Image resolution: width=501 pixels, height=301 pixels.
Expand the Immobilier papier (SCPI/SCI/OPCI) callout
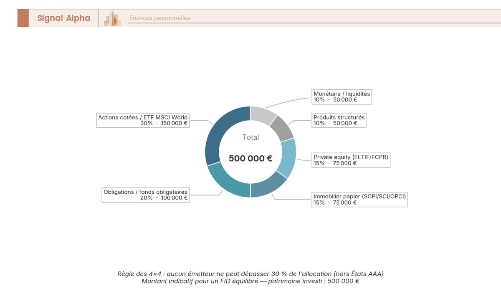pyautogui.click(x=359, y=199)
